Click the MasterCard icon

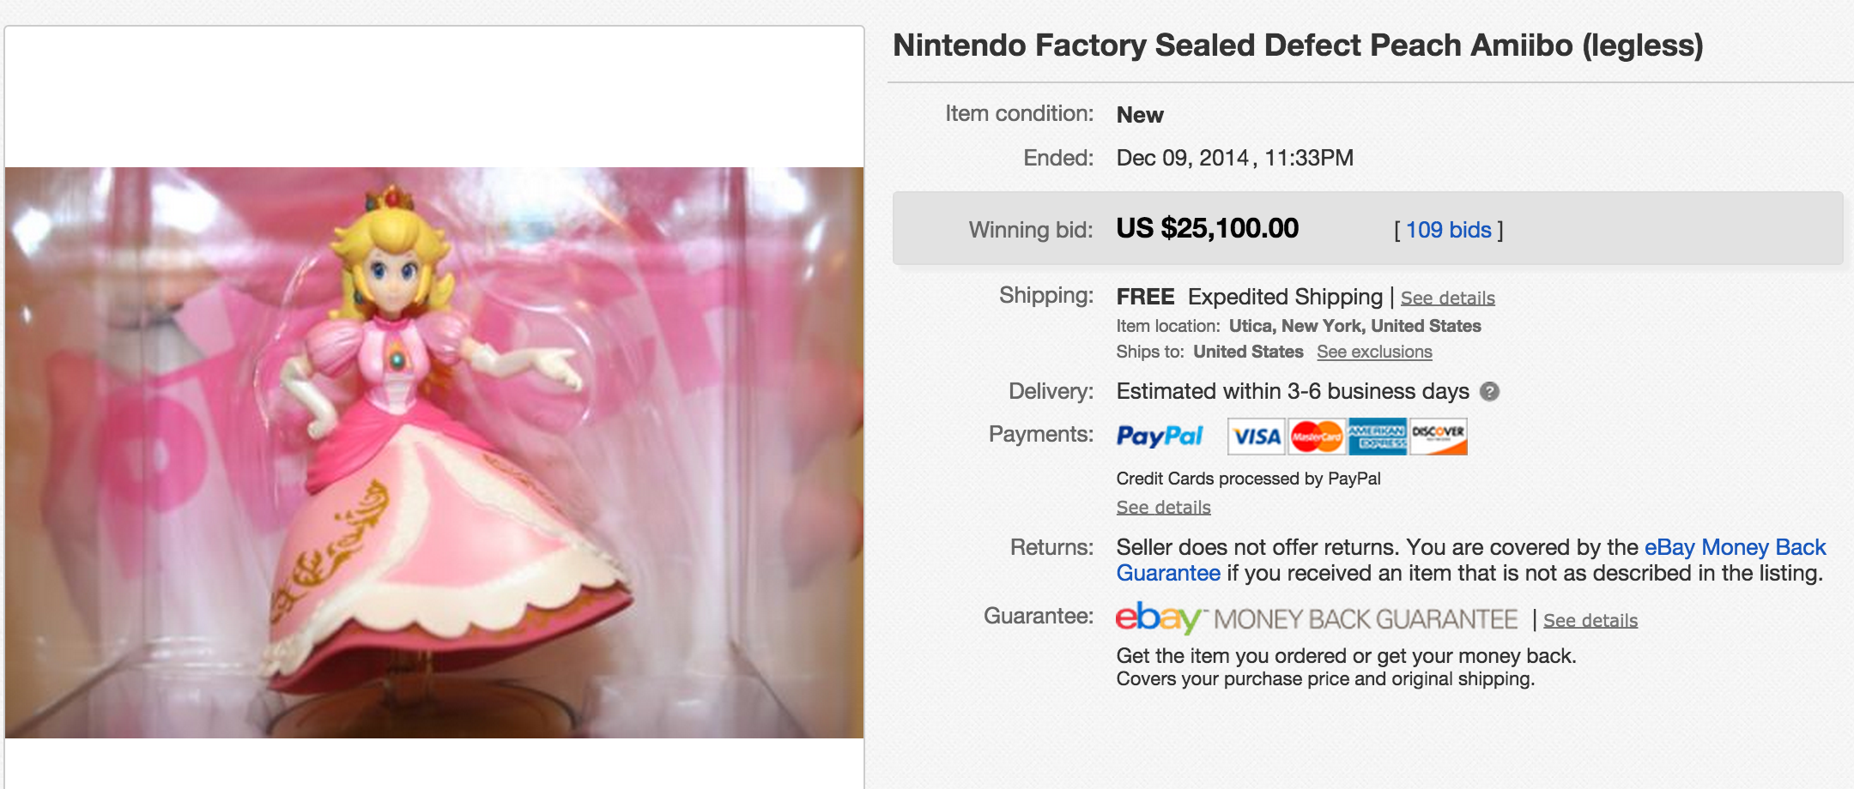pos(1317,437)
